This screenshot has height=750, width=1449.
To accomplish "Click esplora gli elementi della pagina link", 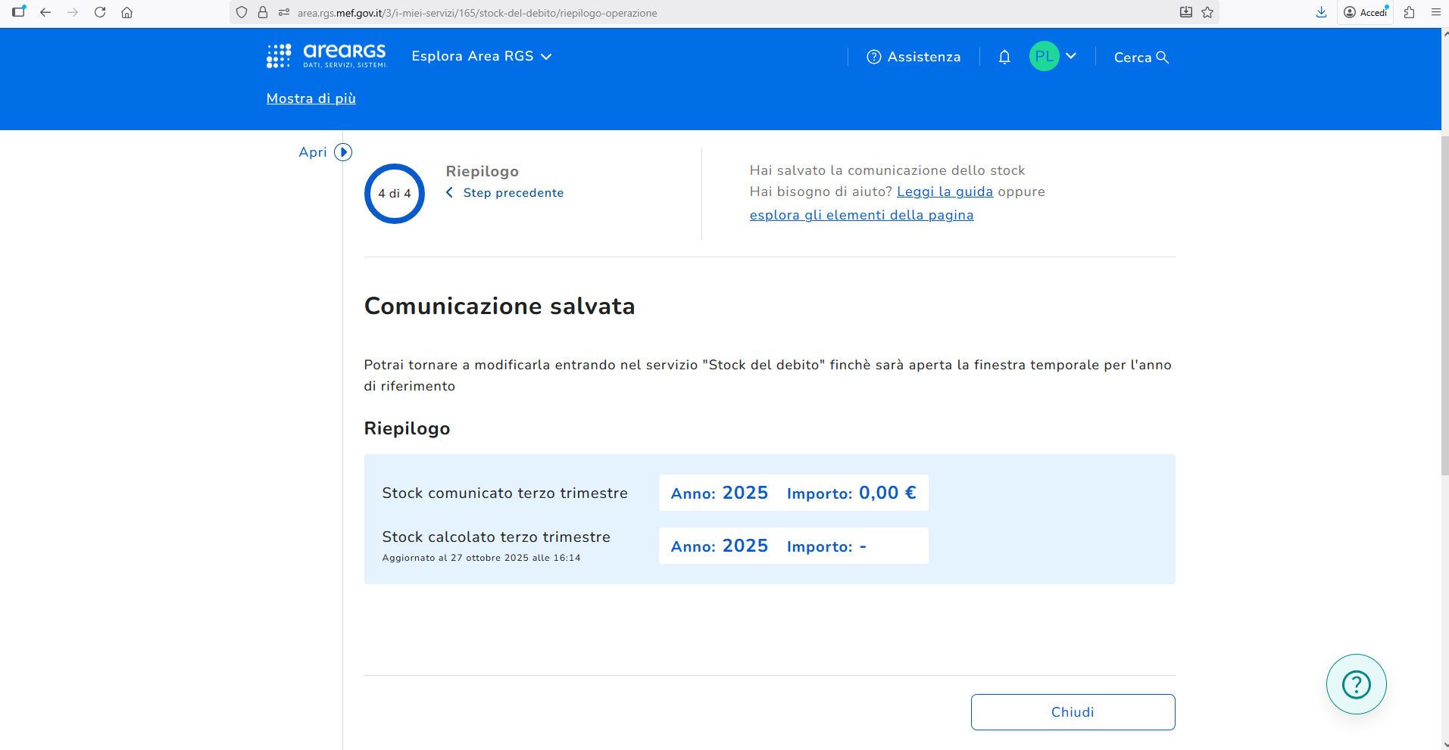I will click(861, 215).
